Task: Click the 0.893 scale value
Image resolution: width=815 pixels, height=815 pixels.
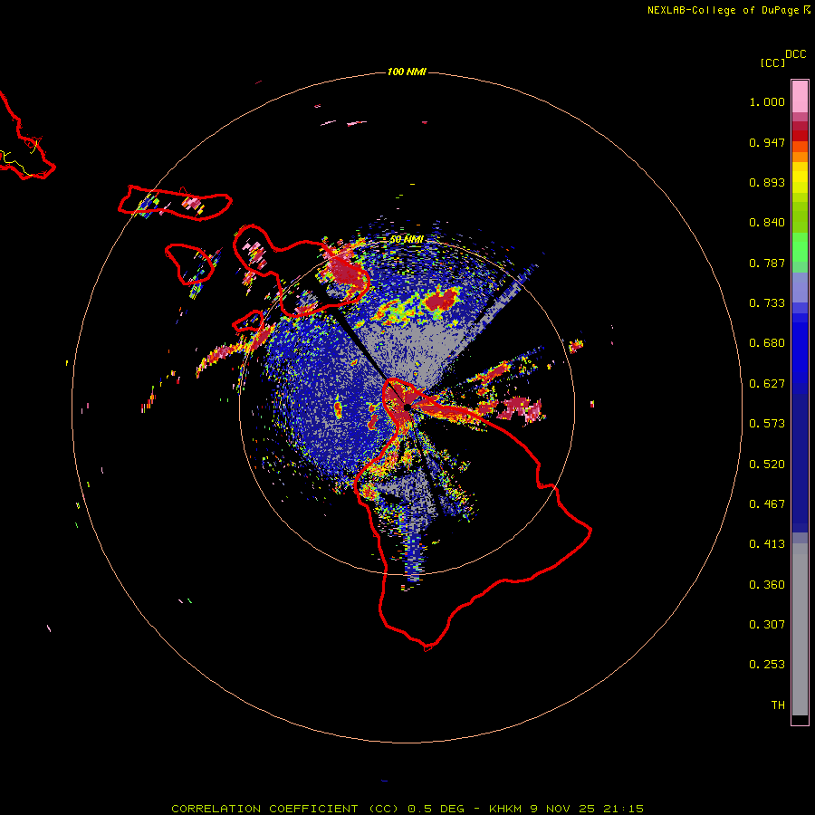Action: pyautogui.click(x=767, y=182)
